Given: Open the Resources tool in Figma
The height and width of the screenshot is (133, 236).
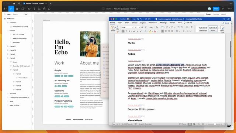Looking at the screenshot, I should click(39, 9).
